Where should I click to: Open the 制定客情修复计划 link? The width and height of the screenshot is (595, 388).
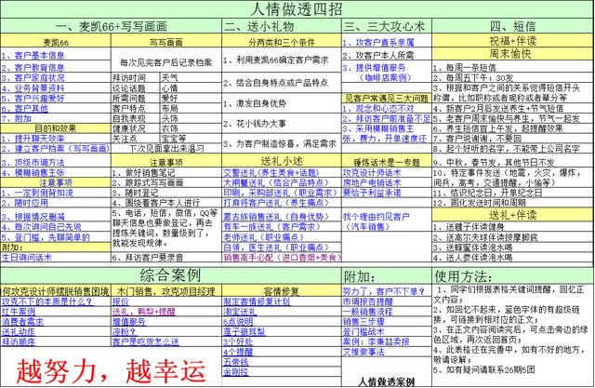coord(257,301)
